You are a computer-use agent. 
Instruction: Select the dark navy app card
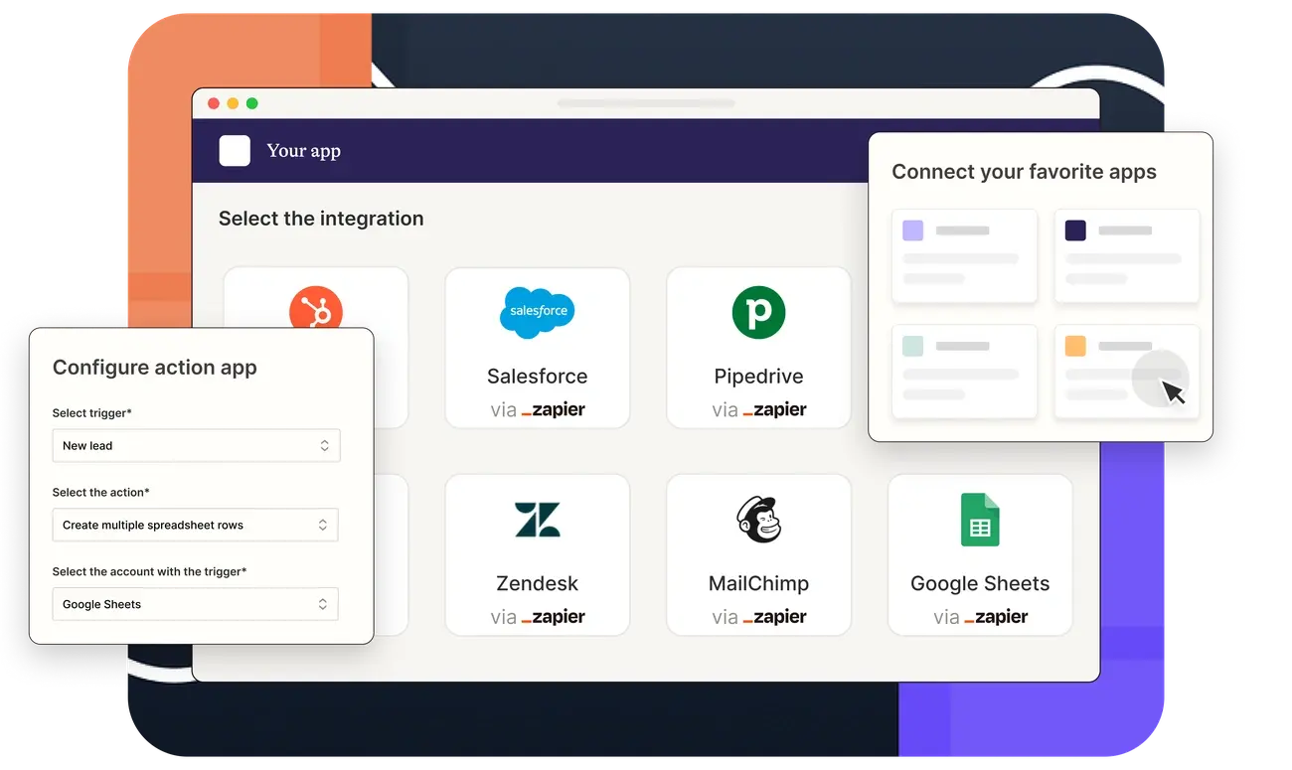pyautogui.click(x=1126, y=256)
